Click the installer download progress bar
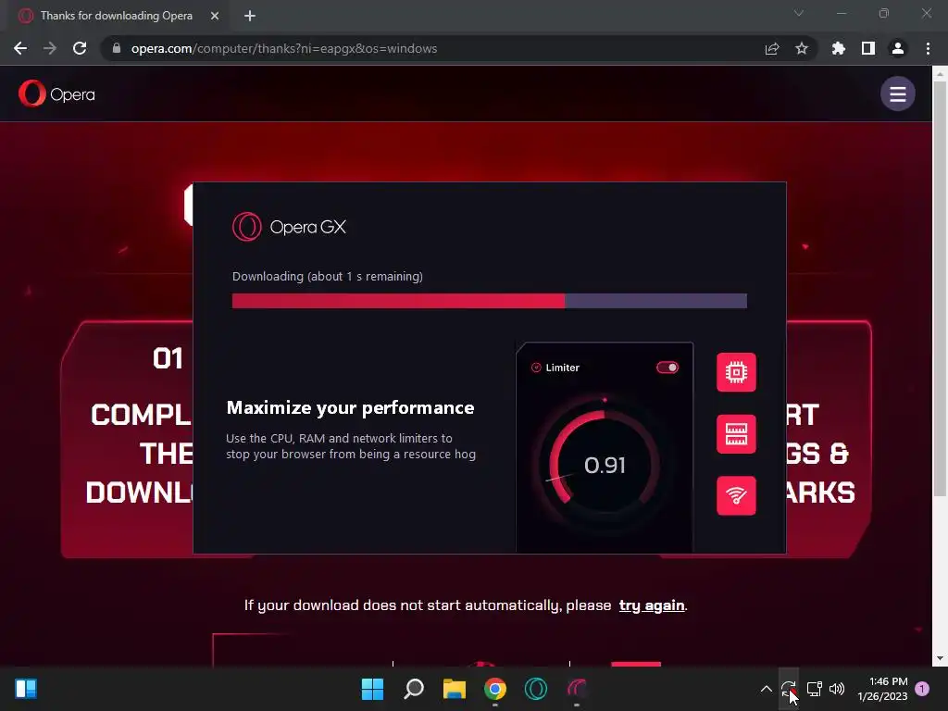This screenshot has height=711, width=948. tap(489, 301)
